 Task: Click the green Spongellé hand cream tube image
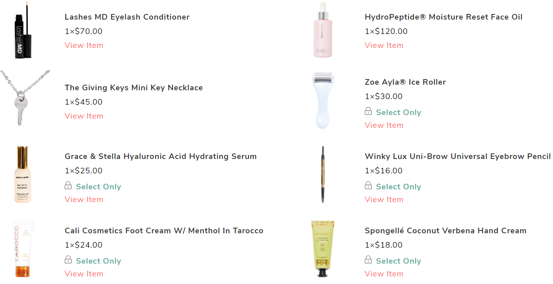coord(323,248)
